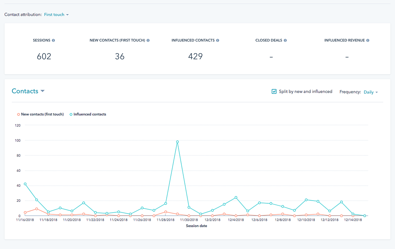The height and width of the screenshot is (249, 395).
Task: Expand the Contacts chart metric dropdown
Action: [28, 91]
